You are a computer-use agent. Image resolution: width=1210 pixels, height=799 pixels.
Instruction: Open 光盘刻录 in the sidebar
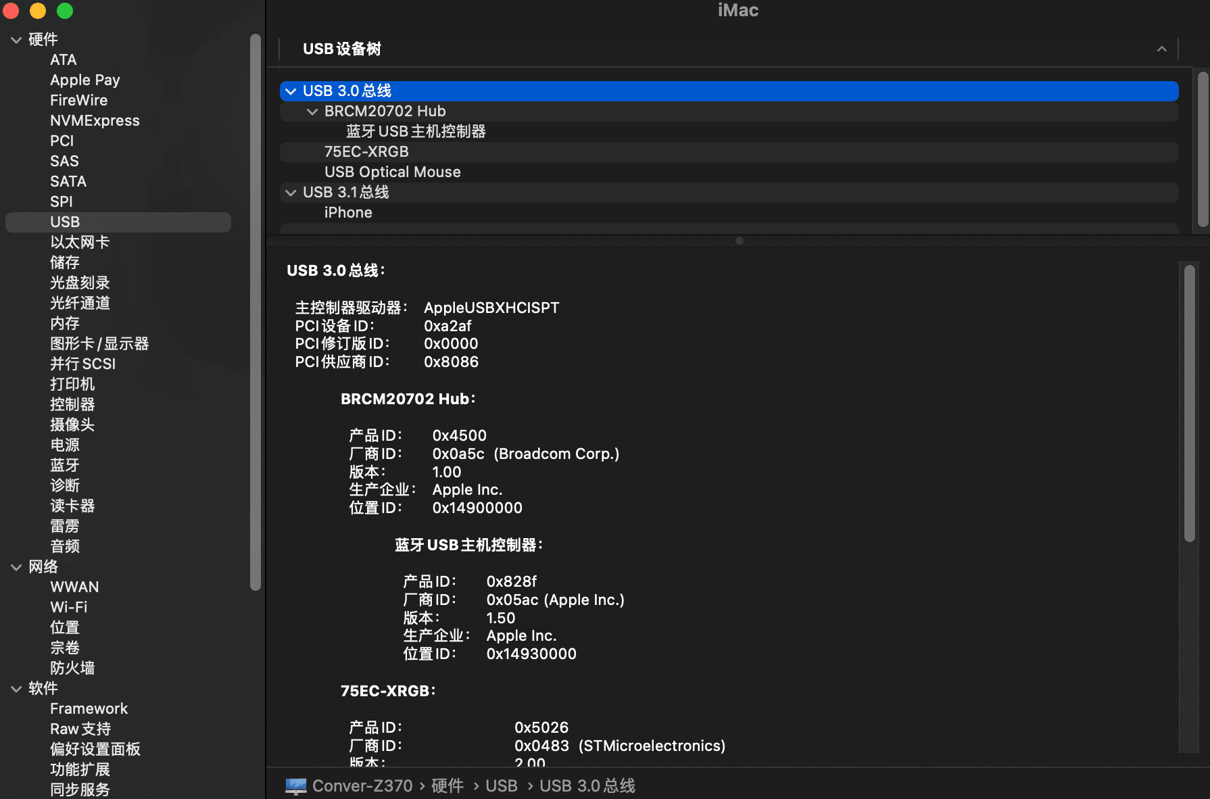(80, 283)
